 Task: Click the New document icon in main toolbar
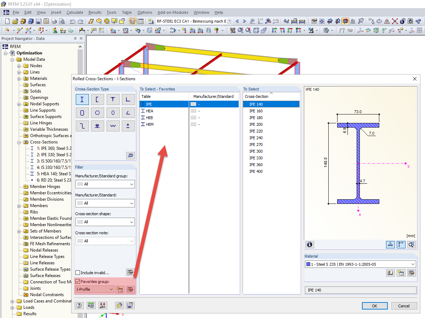7,21
